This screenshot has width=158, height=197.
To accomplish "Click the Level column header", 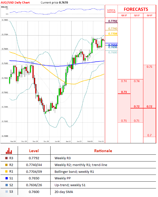I will (x=34, y=151).
